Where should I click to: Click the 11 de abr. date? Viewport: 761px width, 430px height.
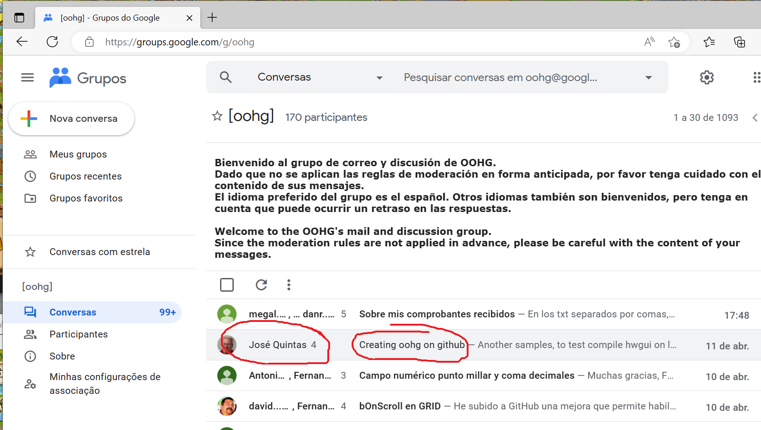tap(727, 346)
